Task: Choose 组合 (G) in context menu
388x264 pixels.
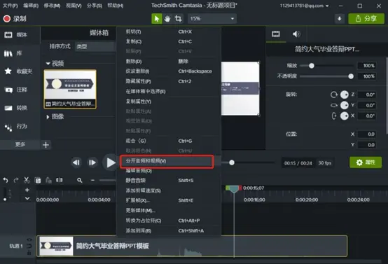Action: (168, 141)
